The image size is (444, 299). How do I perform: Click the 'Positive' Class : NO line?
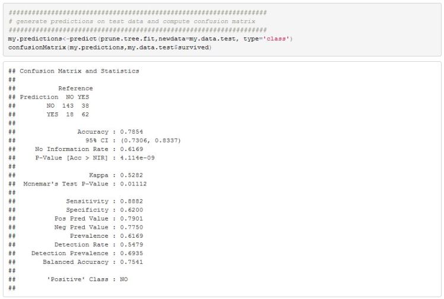[x=87, y=279]
